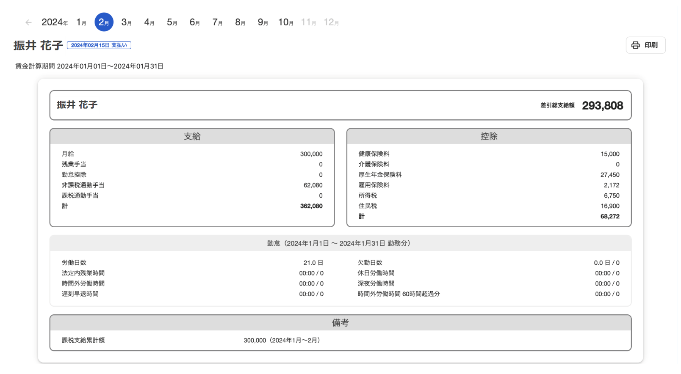Click the 控除 section header
Screen dimensions: 681x374
pyautogui.click(x=489, y=136)
